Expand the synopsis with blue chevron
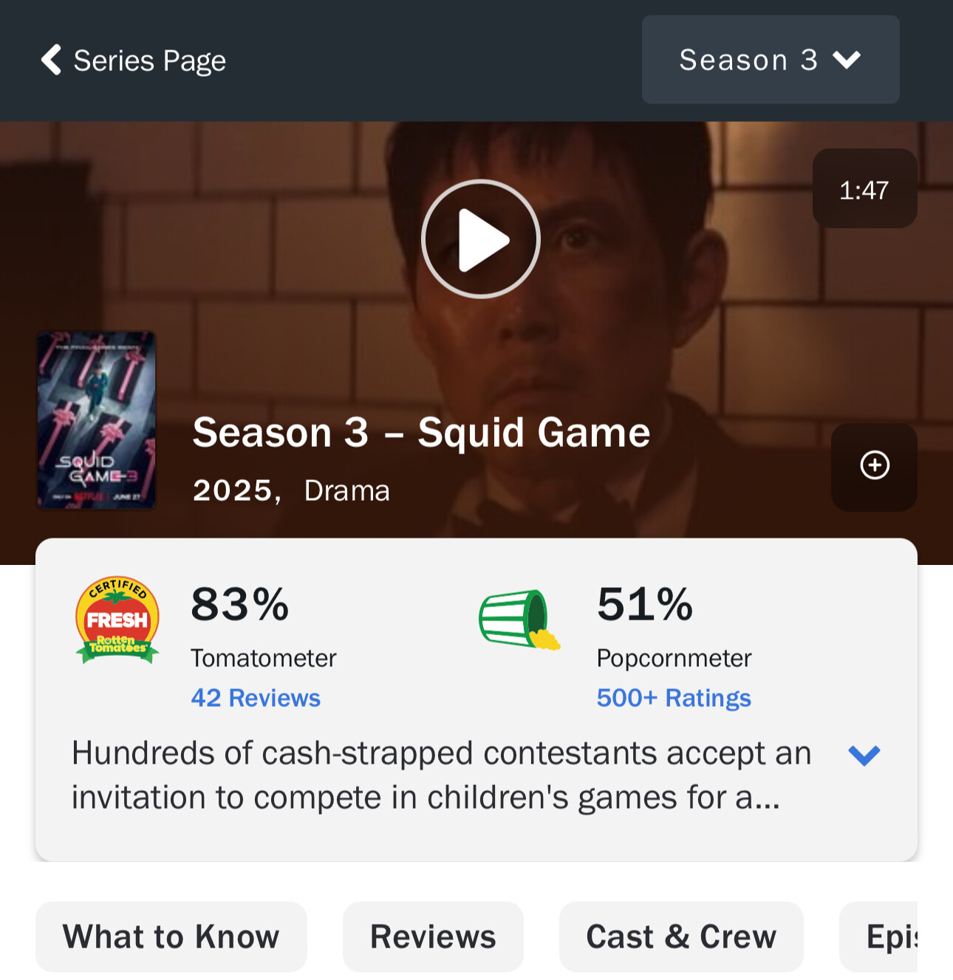The height and width of the screenshot is (980, 953). click(x=864, y=755)
